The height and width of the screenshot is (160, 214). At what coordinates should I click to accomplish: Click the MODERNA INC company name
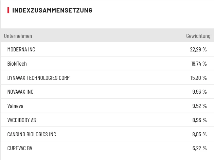[21, 49]
